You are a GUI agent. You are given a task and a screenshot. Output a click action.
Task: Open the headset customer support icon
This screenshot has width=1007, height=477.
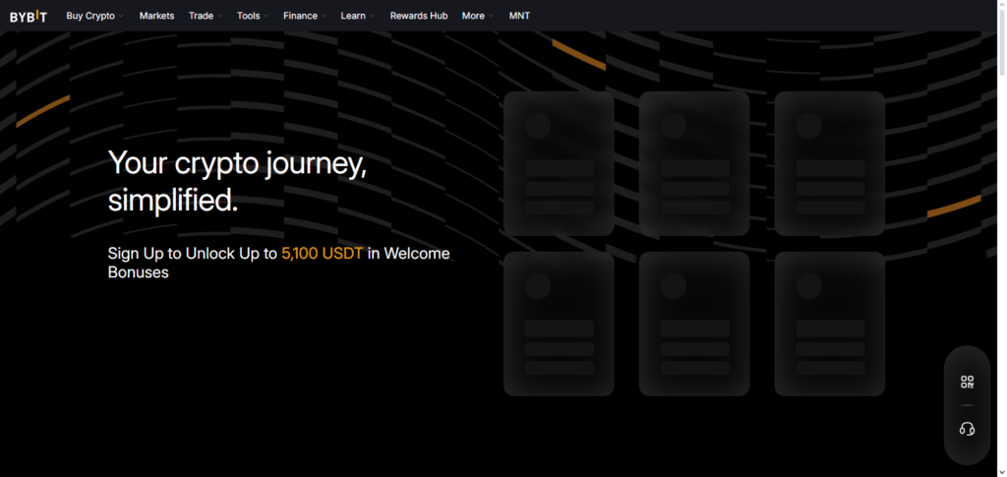coord(967,429)
